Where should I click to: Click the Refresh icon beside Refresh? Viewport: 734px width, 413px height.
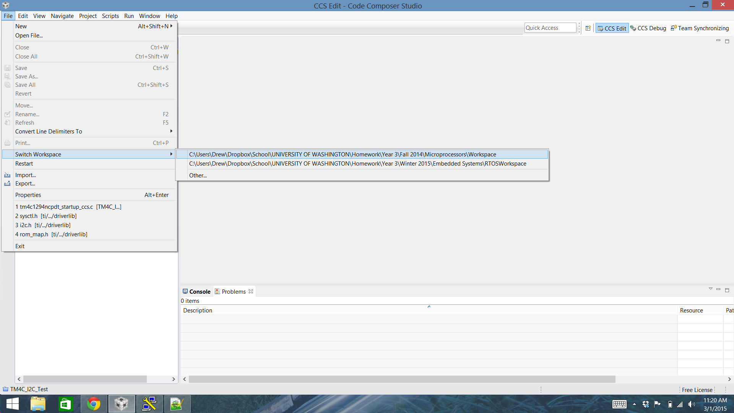coord(8,122)
